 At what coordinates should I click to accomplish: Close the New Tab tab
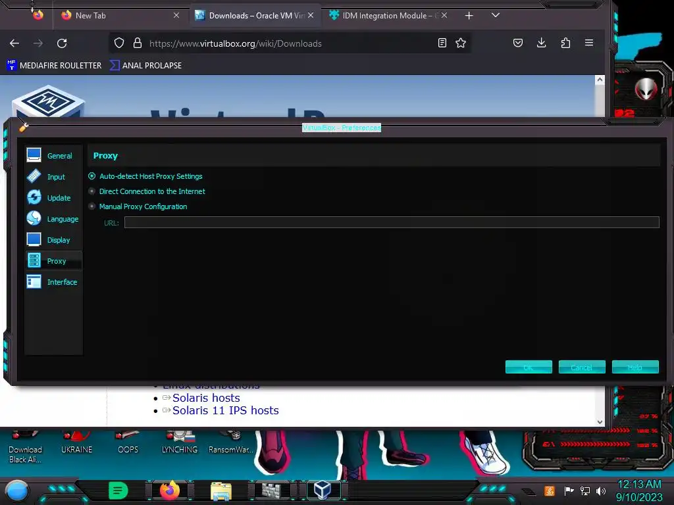176,15
